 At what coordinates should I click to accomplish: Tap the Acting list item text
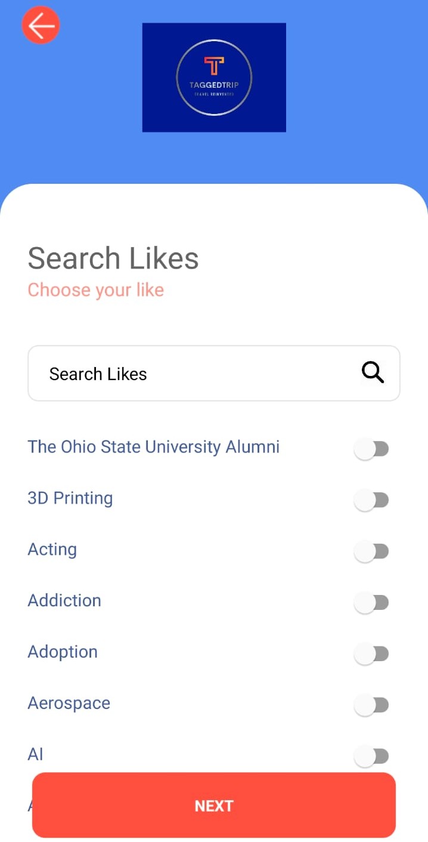[x=52, y=549]
